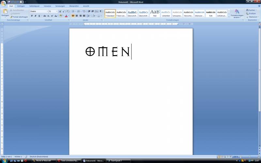The width and height of the screenshot is (261, 163).
Task: Open Sendungen ribbon tab
Action: coord(60,6)
